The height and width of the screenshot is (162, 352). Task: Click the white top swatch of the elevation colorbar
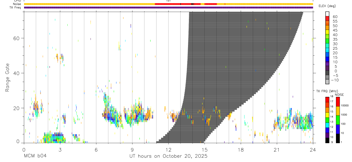point(327,14)
